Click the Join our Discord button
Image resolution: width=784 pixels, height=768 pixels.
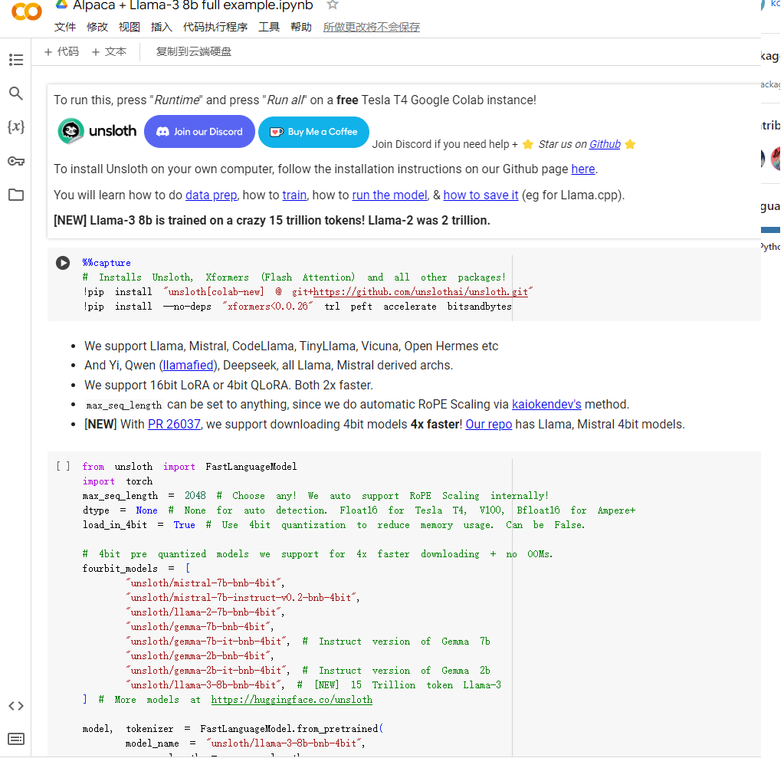tap(199, 132)
